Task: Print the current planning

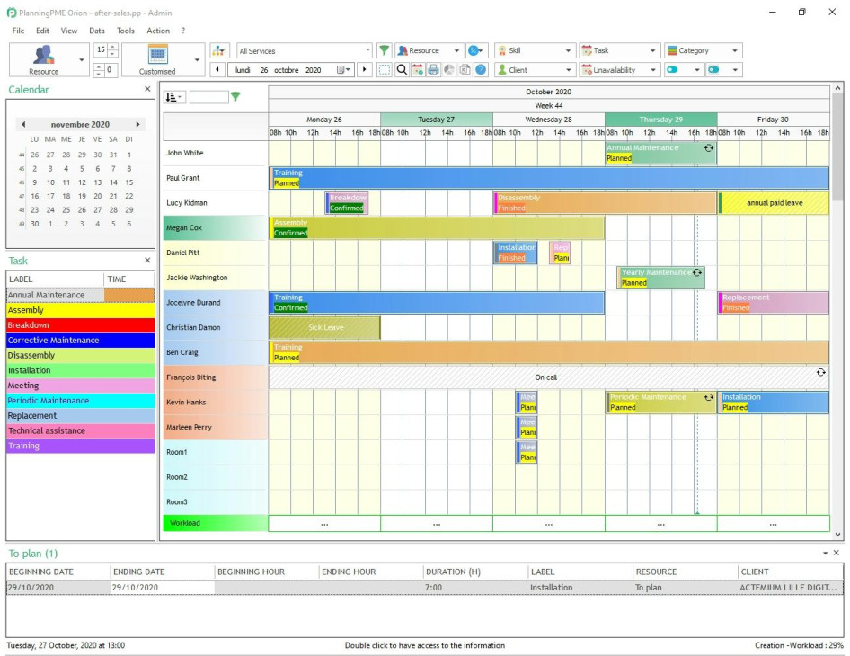Action: pyautogui.click(x=434, y=68)
